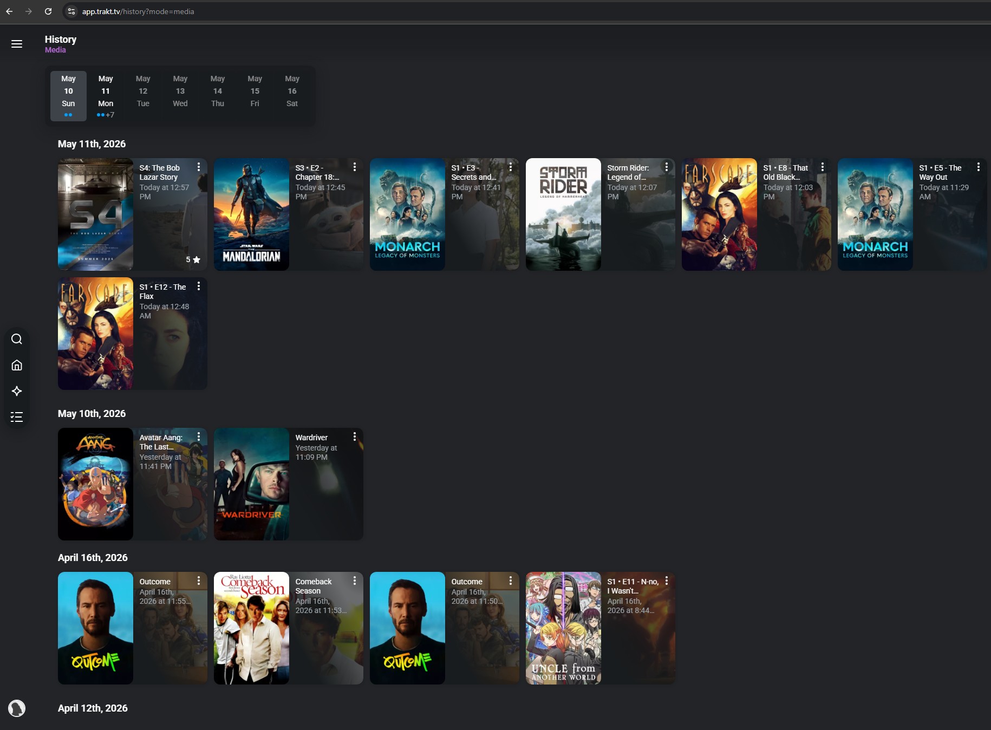Open Farscape poster for S1 E8
Image resolution: width=991 pixels, height=730 pixels.
tap(719, 214)
